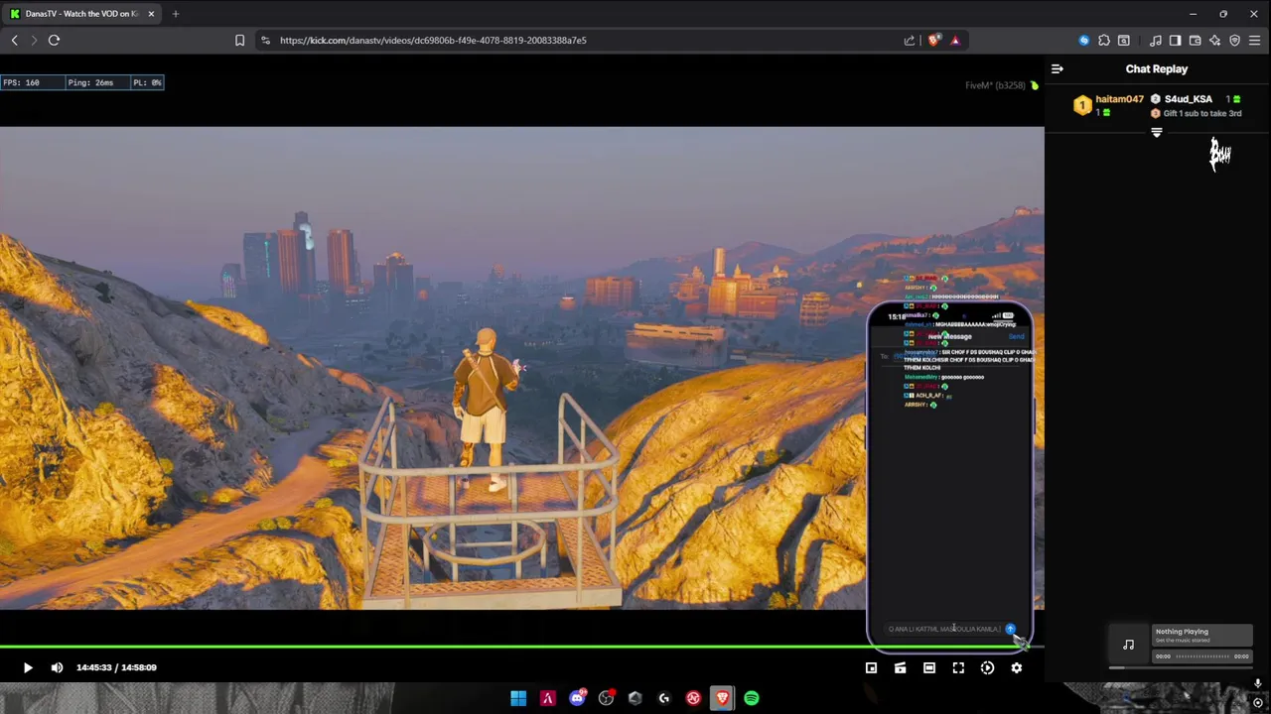The height and width of the screenshot is (714, 1271).
Task: Open Brave Rewards triangle icon
Action: 955,41
